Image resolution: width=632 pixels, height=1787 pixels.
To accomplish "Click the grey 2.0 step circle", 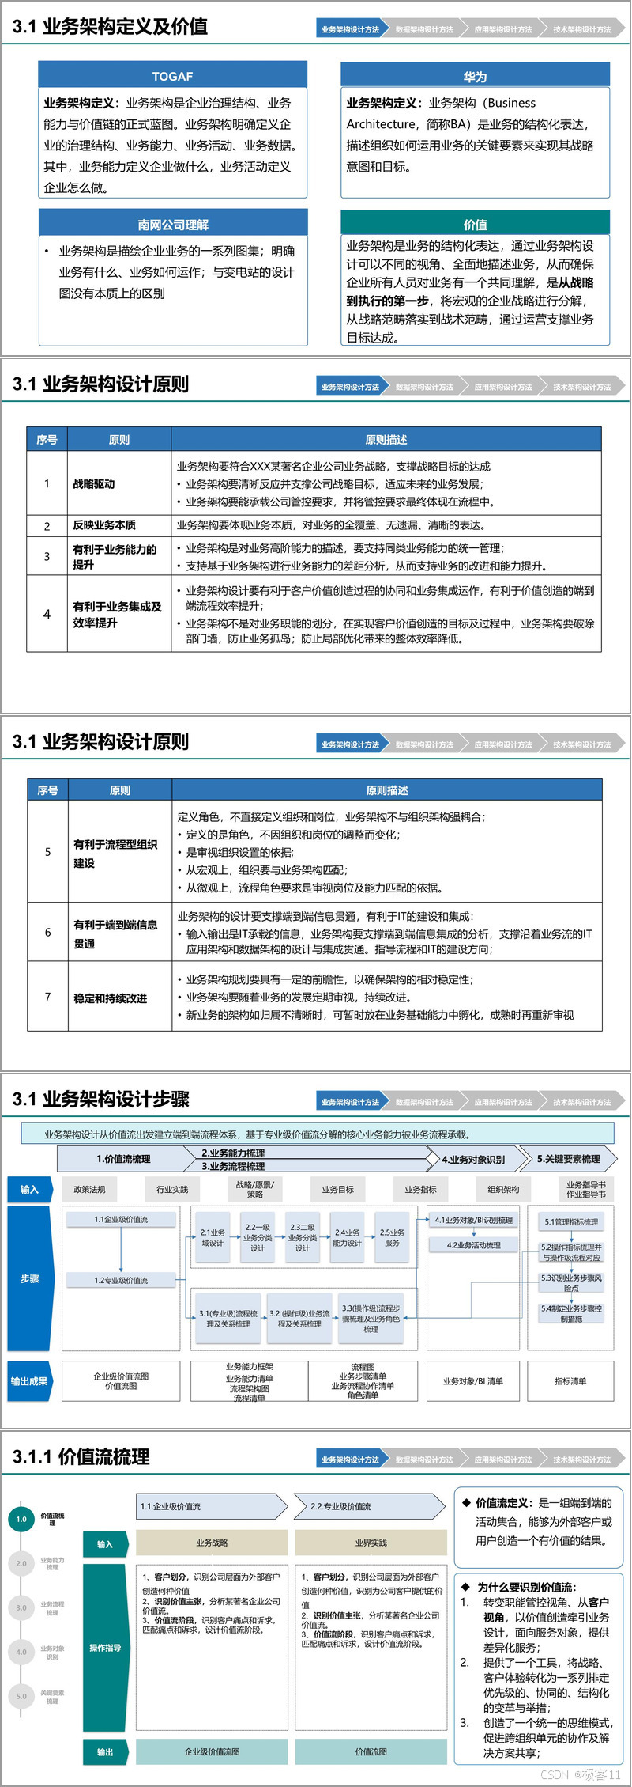I will (x=21, y=1563).
